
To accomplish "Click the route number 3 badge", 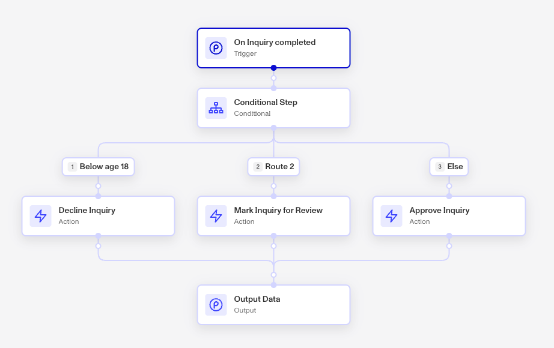I will tap(440, 167).
